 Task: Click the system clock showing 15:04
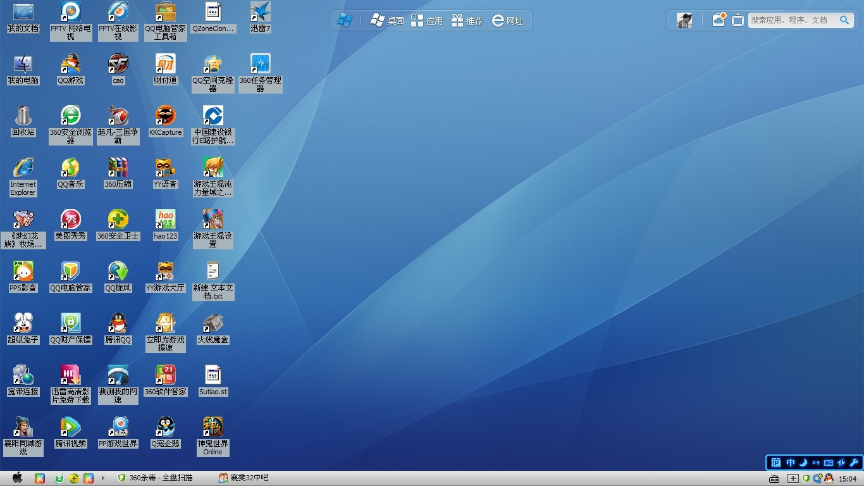(x=848, y=479)
